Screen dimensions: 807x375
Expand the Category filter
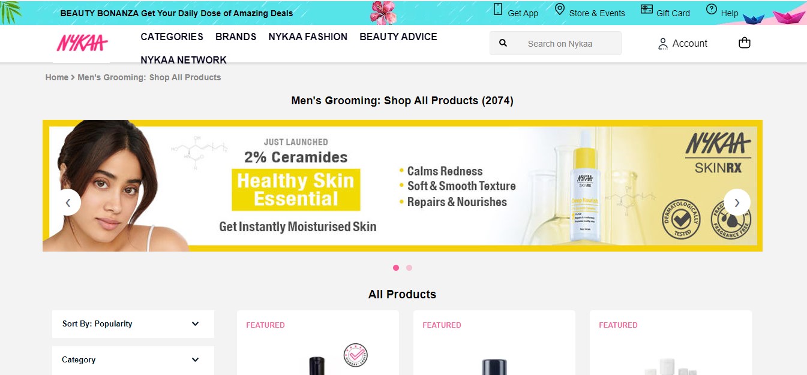(x=133, y=360)
